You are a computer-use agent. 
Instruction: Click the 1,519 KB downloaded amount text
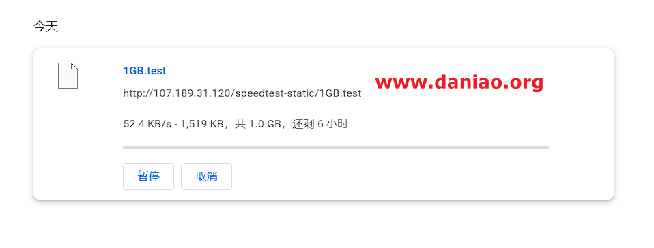(202, 124)
